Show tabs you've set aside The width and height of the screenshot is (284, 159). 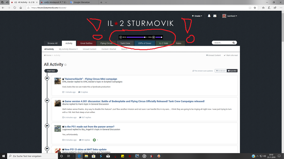2,2
